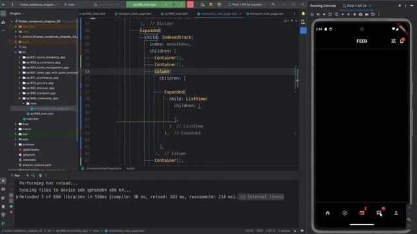Screen dimensions: 417x234
Task: Tap the filter icon beside FEED title
Action: [x=394, y=41]
